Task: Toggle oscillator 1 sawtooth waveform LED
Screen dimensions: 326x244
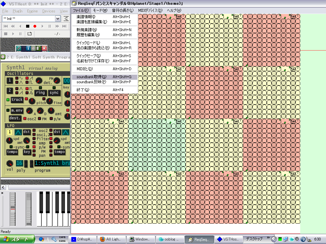Action: pos(27,78)
